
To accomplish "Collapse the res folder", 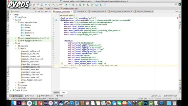I will pyautogui.click(x=13, y=43).
